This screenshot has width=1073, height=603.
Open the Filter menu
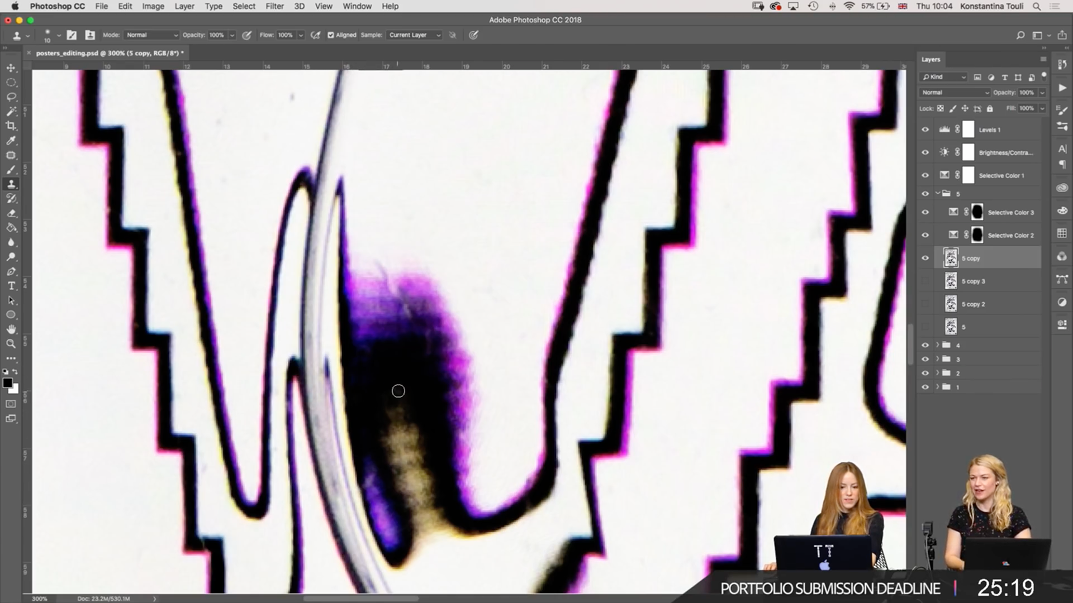274,6
